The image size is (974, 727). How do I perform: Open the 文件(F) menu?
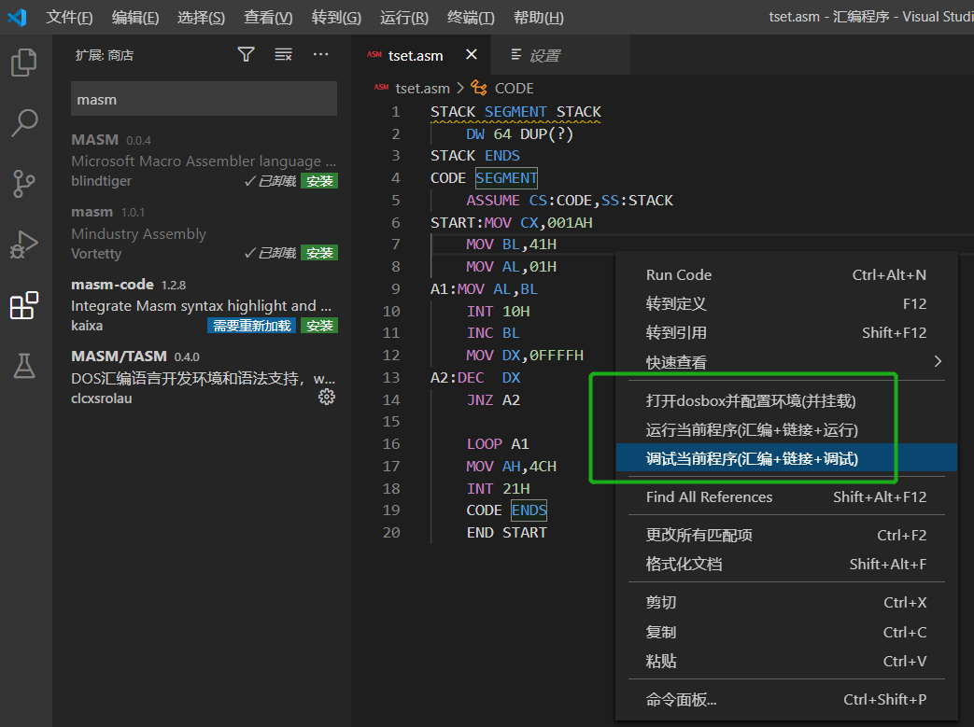[x=69, y=18]
